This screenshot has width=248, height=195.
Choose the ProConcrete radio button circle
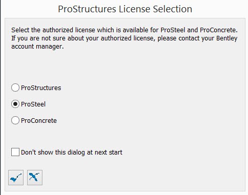pos(15,120)
